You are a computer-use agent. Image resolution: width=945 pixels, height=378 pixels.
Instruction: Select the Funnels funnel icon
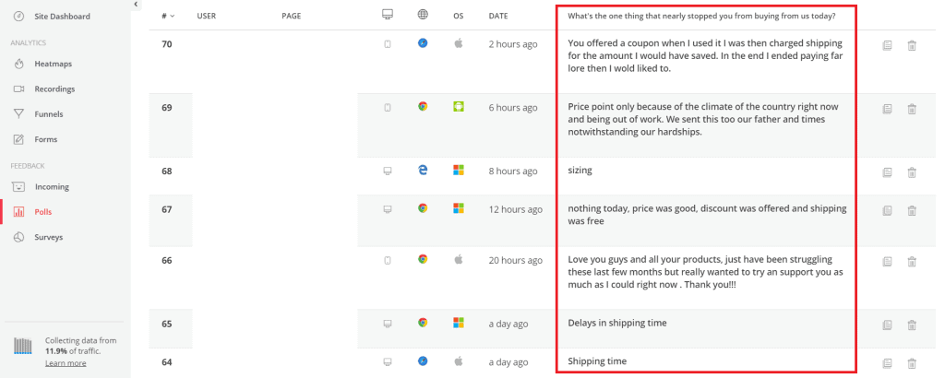pyautogui.click(x=18, y=113)
